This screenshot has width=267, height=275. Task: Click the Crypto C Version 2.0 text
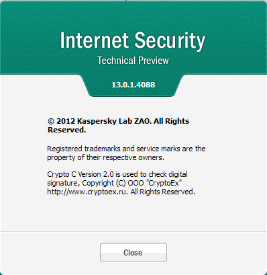[x=81, y=174]
